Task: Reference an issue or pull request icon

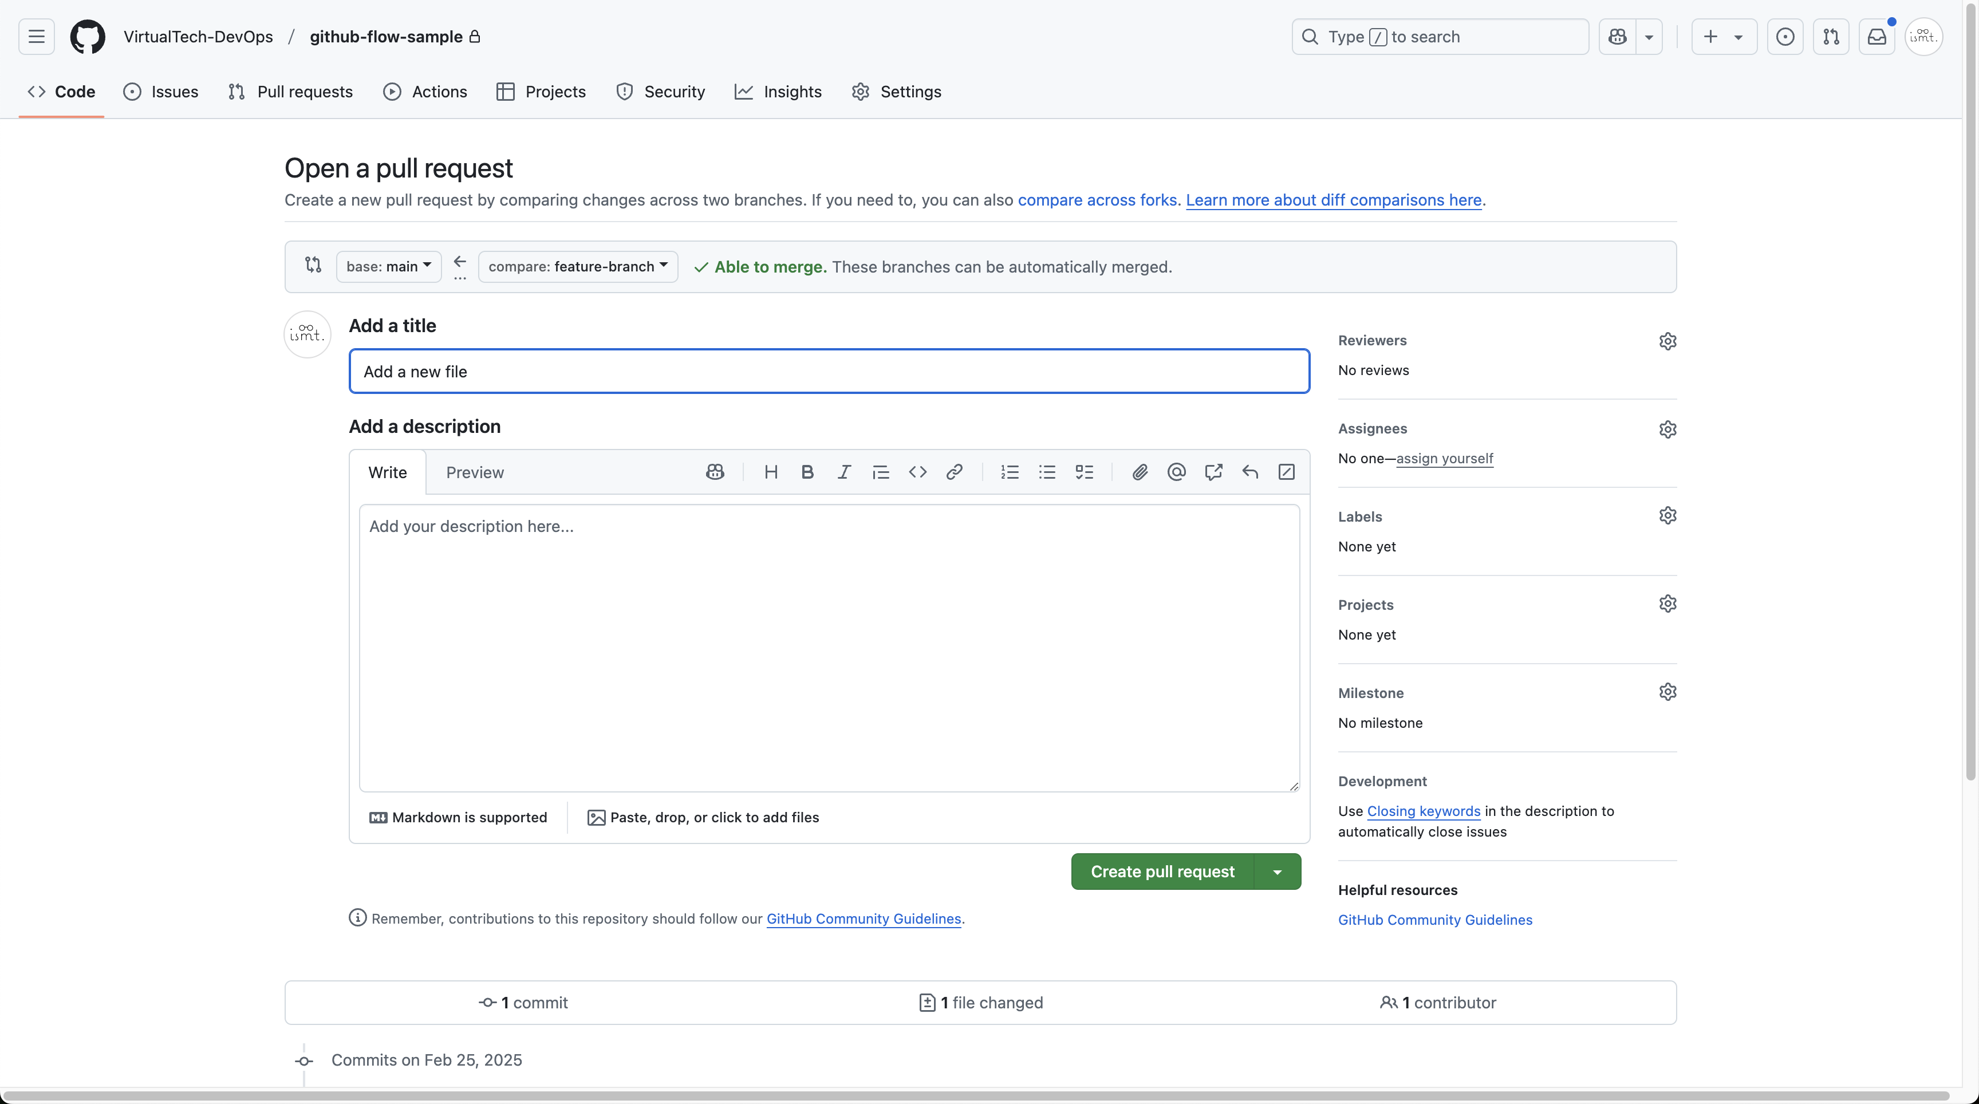Action: tap(1213, 472)
